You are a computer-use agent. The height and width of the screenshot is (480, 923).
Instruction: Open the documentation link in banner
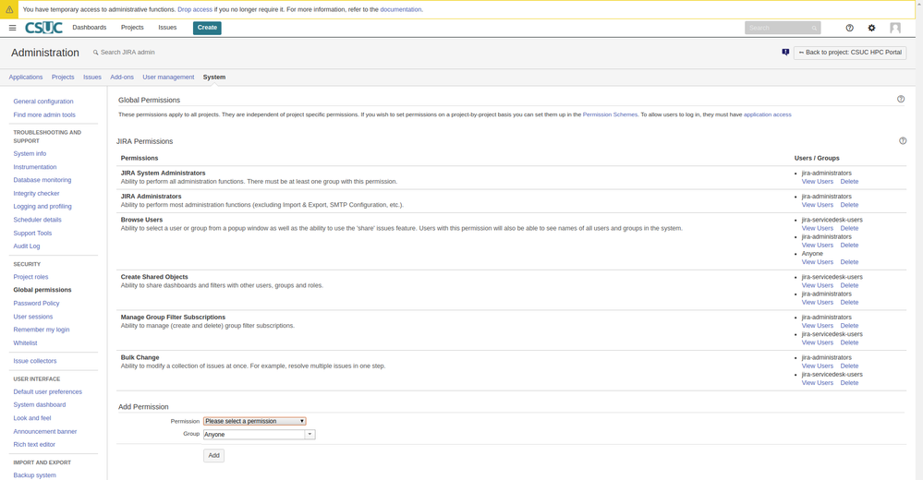pos(401,9)
